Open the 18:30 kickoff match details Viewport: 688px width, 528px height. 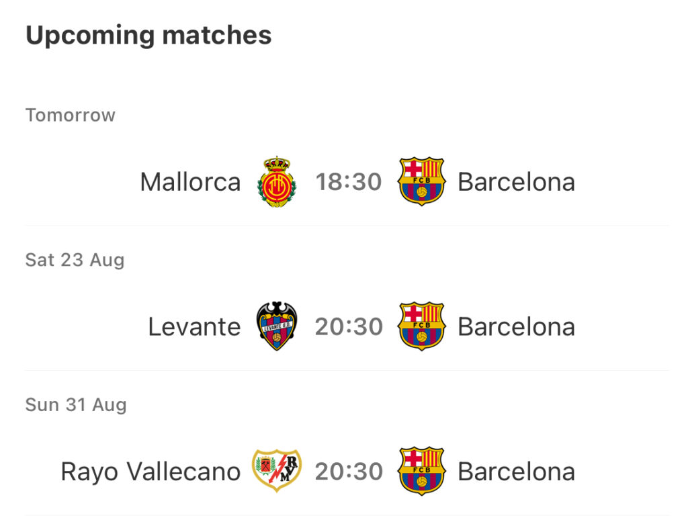[x=349, y=182]
